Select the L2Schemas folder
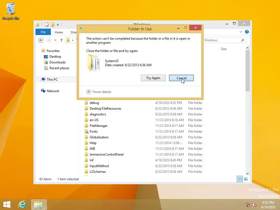The height and width of the screenshot is (210, 280). click(98, 172)
